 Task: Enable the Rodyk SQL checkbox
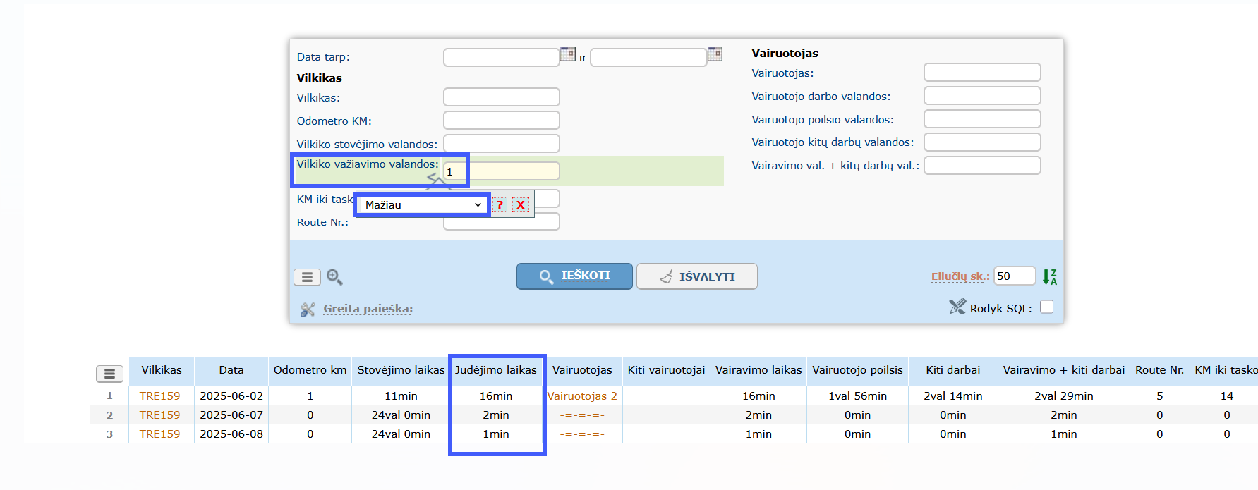pos(1047,307)
